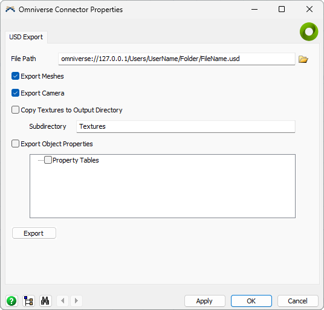Open the tree view icon in bottom bar

click(28, 301)
